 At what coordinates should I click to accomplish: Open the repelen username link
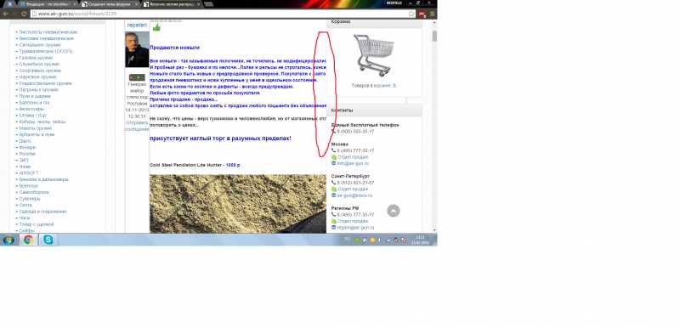tap(137, 25)
